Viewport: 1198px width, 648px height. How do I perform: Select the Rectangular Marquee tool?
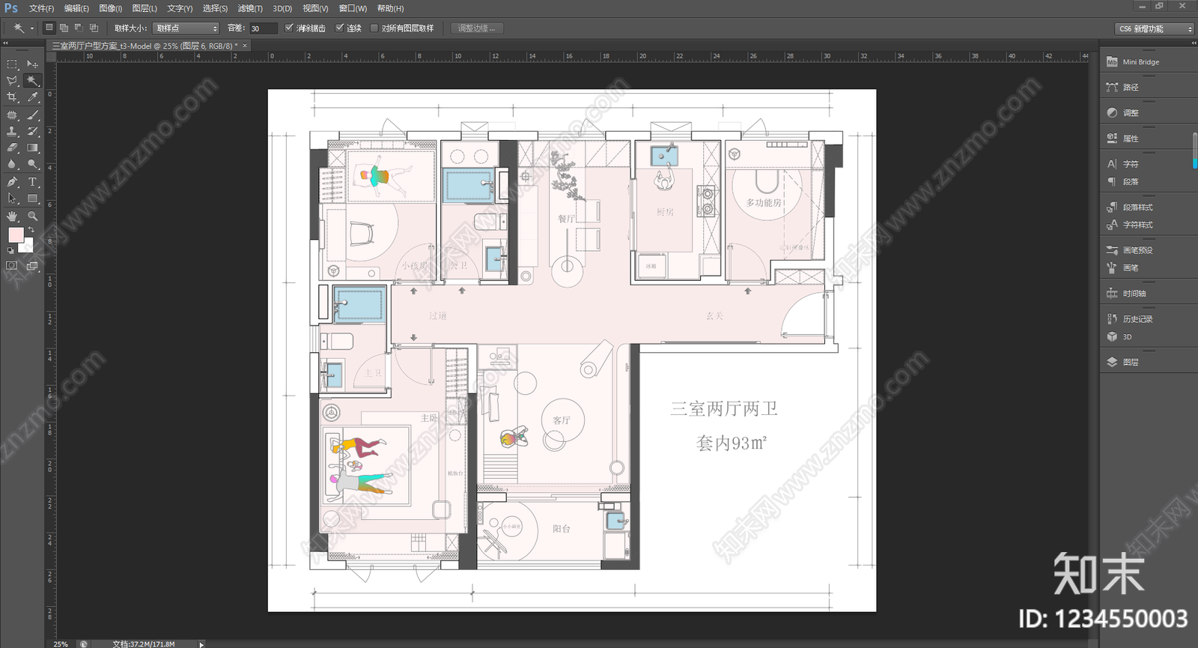[12, 64]
